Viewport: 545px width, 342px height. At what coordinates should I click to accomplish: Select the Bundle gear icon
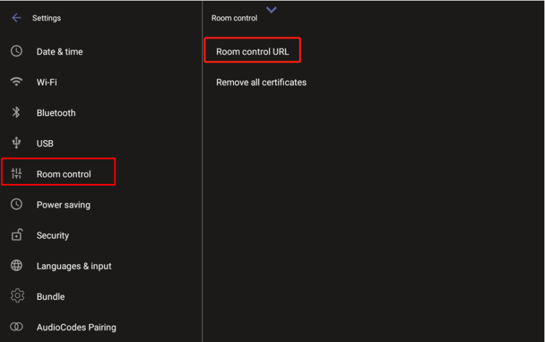pyautogui.click(x=17, y=296)
